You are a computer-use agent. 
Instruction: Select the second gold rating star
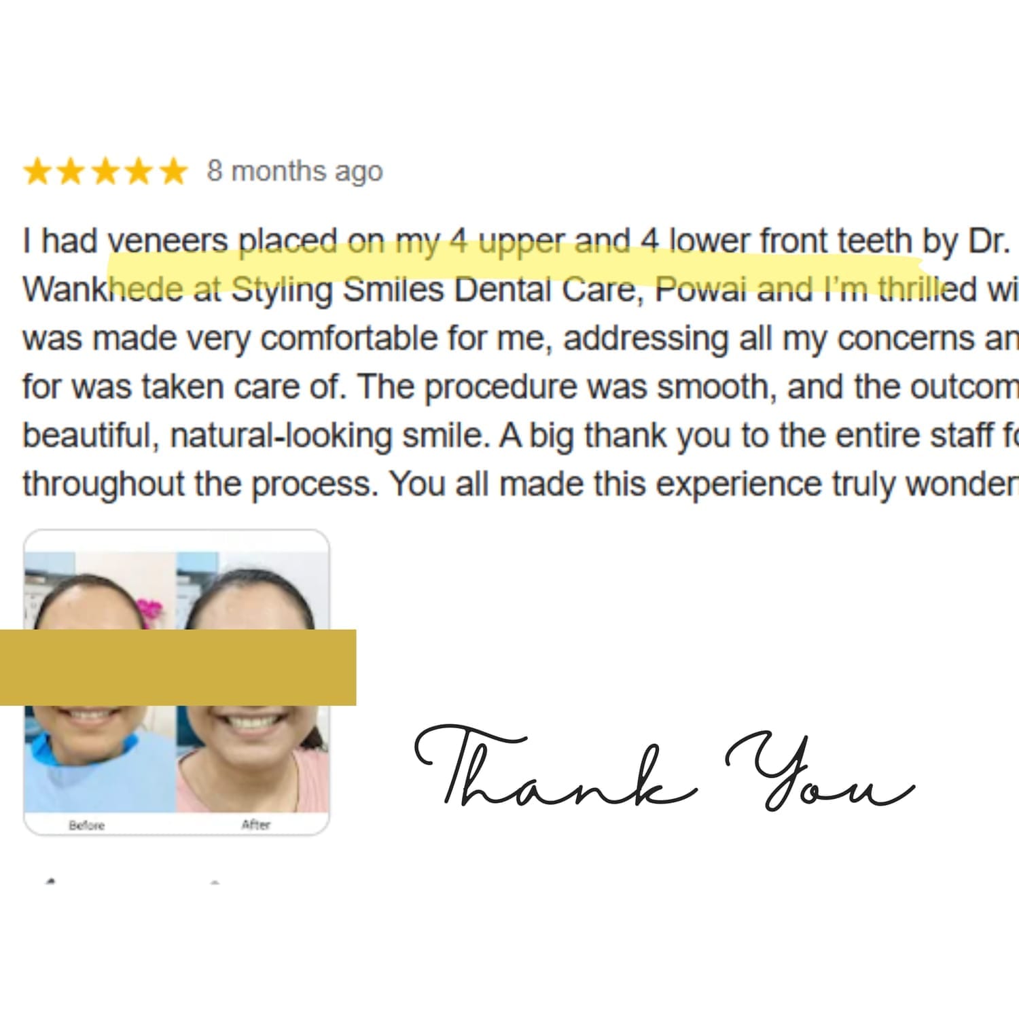[71, 172]
